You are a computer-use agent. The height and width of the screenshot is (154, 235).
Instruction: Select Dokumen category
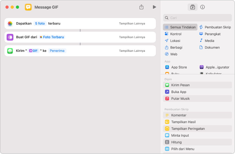[209, 47]
